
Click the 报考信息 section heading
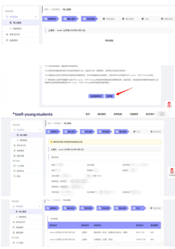[x=55, y=157]
